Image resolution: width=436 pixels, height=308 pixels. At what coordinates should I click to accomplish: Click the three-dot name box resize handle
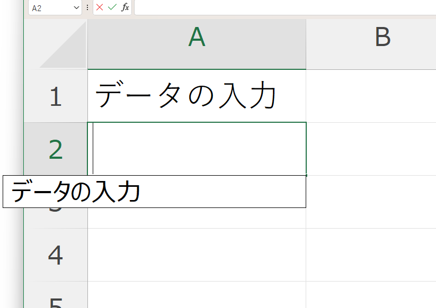pyautogui.click(x=87, y=7)
